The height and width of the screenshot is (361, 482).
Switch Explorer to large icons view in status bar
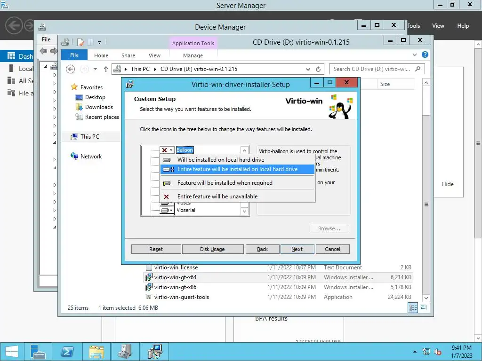click(423, 307)
